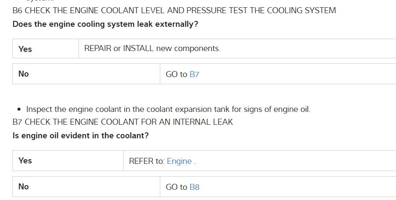Click the No cell beside the B8 link

click(x=24, y=186)
